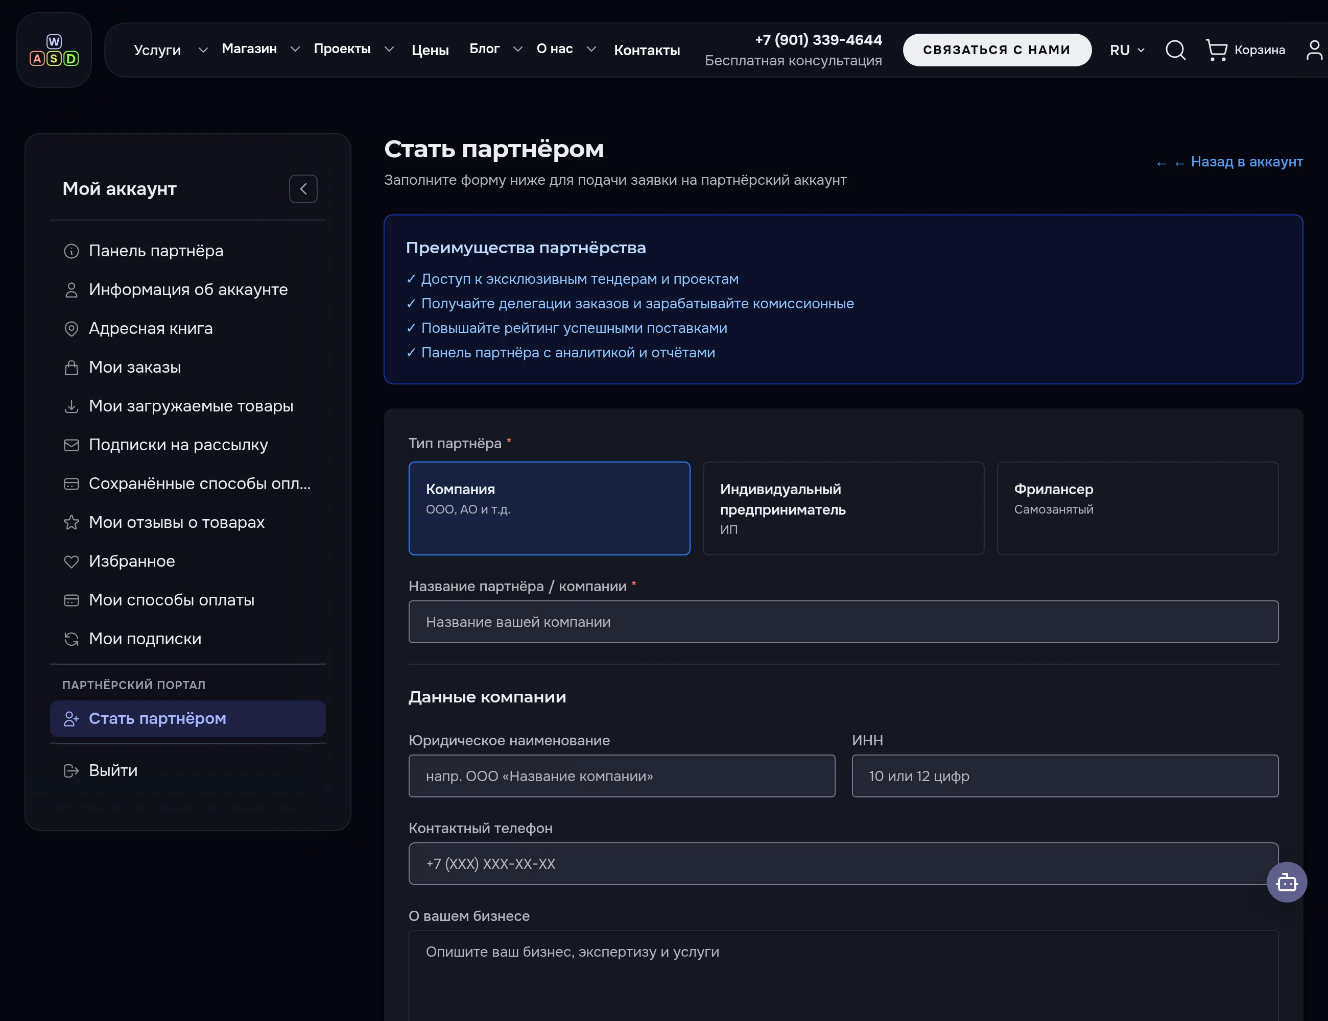This screenshot has width=1328, height=1021.
Task: Select the Фрилансер partner type
Action: 1137,508
